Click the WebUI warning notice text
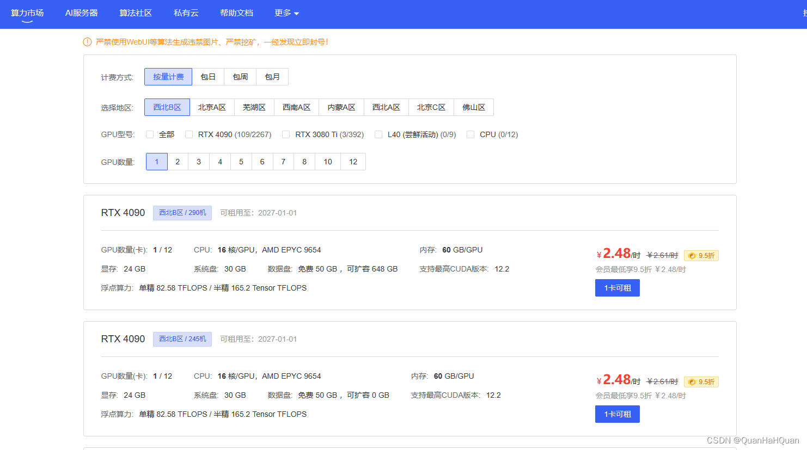 (x=212, y=42)
